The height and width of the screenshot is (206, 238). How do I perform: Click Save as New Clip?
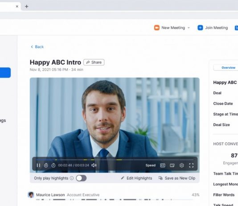click(177, 178)
